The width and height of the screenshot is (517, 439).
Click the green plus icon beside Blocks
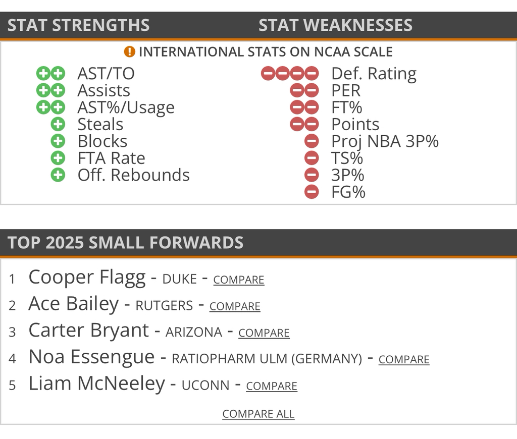(x=58, y=141)
